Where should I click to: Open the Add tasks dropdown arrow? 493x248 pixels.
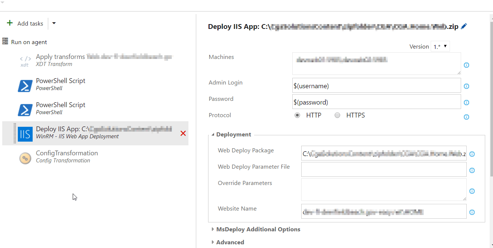(54, 23)
